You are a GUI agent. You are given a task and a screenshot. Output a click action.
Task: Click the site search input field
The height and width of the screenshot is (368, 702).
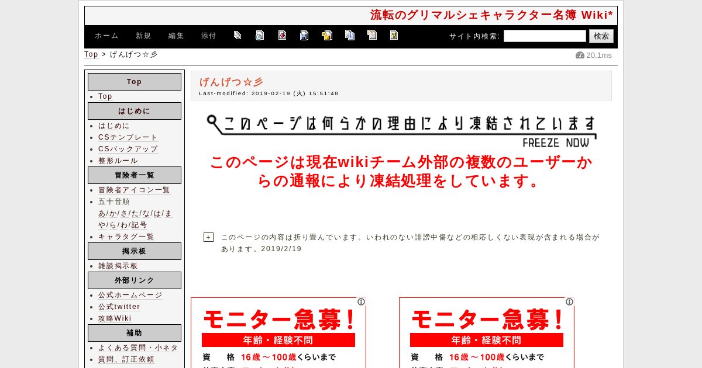coord(545,36)
